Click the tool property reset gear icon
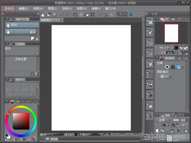This screenshot has height=143, width=191. (x=33, y=74)
